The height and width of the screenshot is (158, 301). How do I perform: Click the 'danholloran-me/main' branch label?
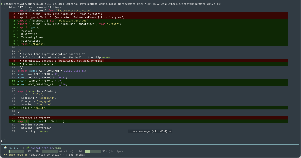(x=46, y=148)
